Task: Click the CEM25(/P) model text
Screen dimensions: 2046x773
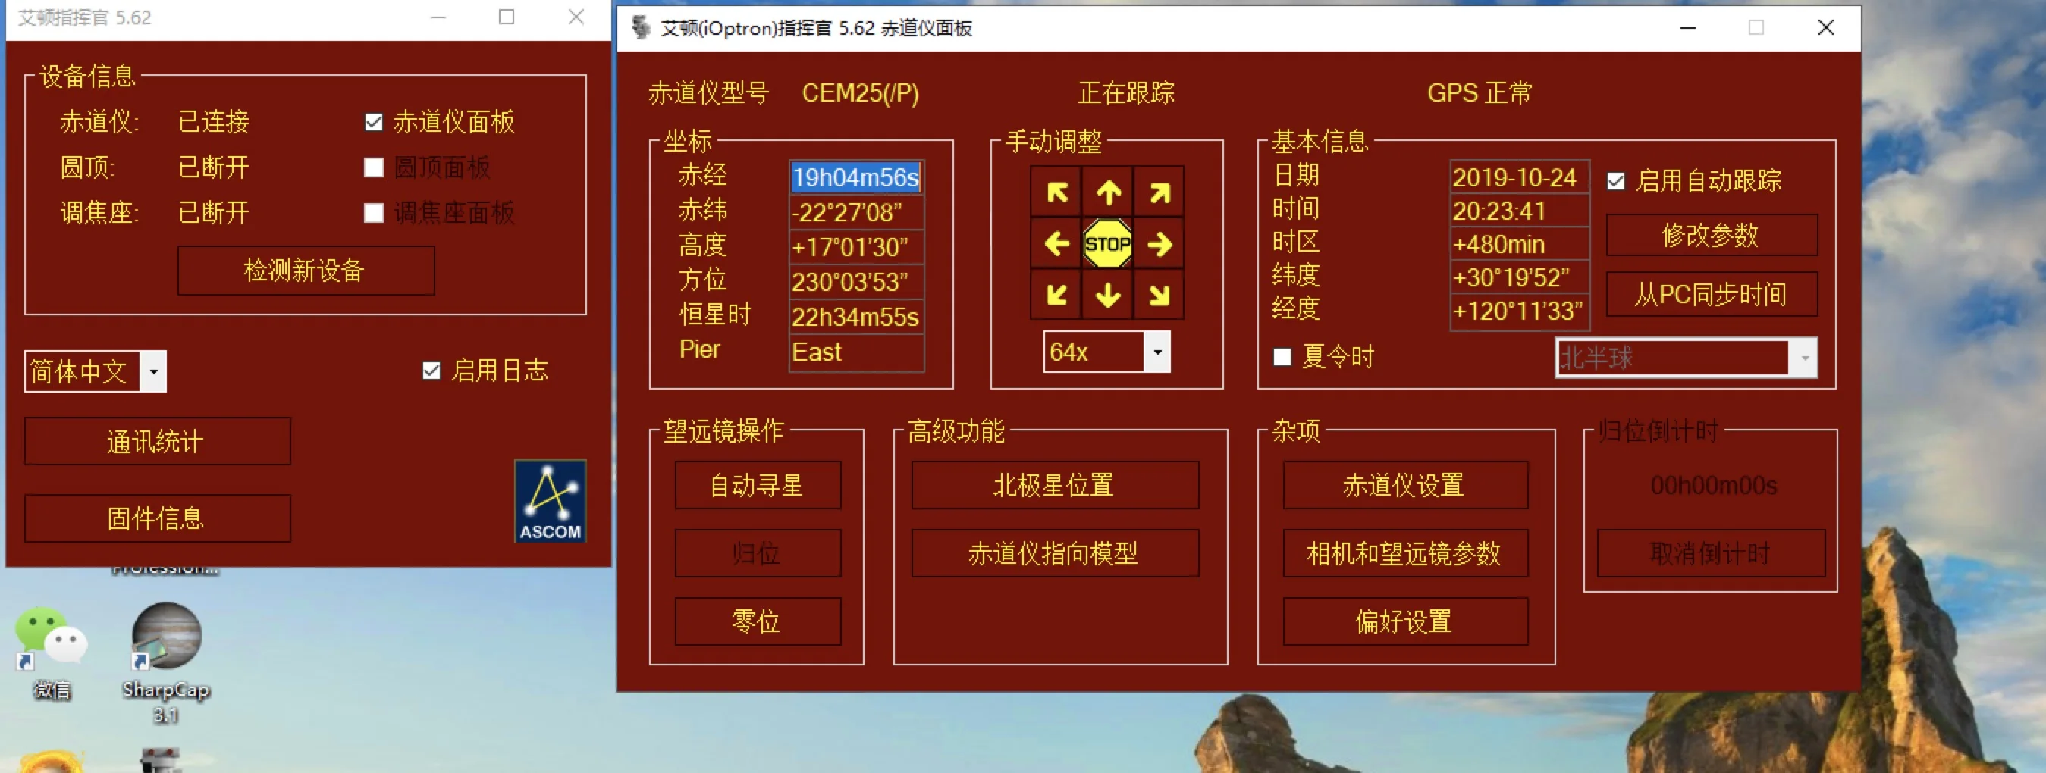Action: (x=860, y=93)
